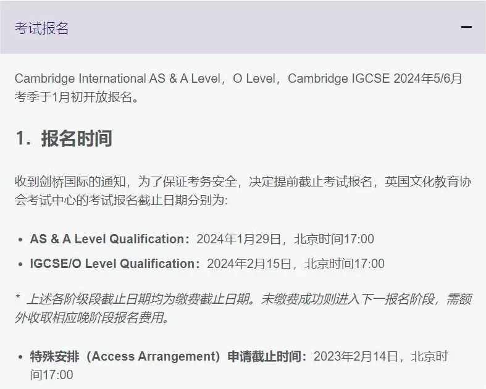Viewport: 486px width, 389px height.
Task: Collapse the 考试报名 section with the minus icon
Action: pyautogui.click(x=466, y=27)
